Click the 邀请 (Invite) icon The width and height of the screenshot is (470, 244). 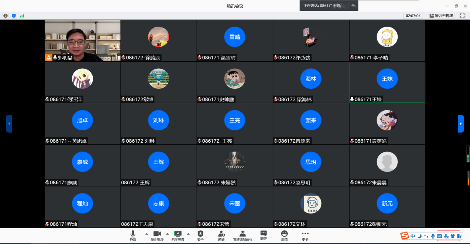tap(221, 235)
